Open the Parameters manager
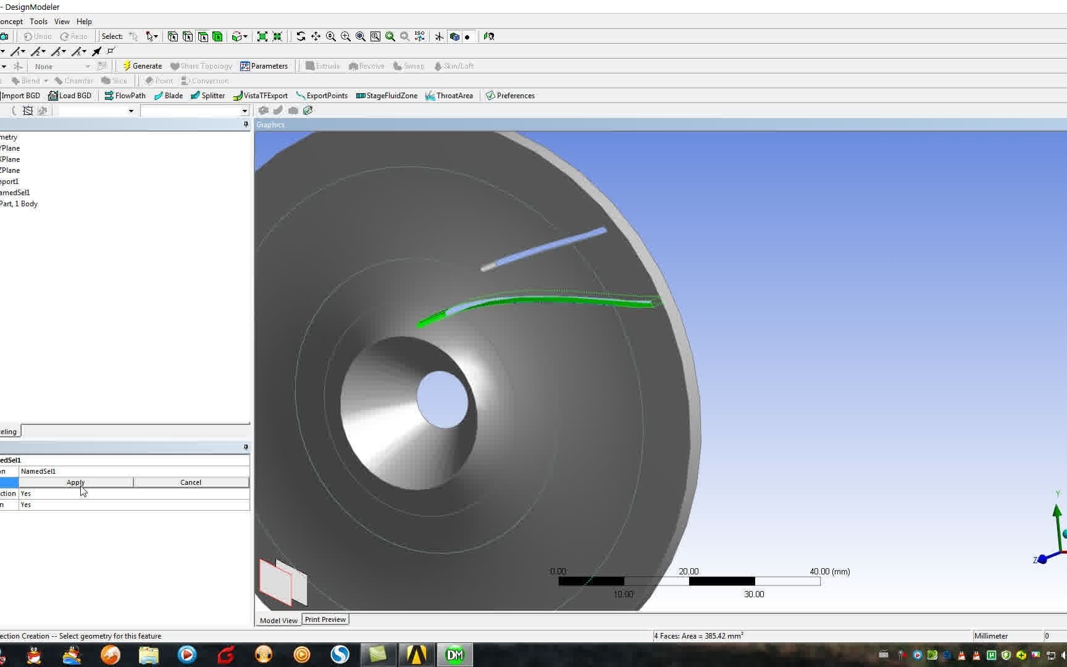Viewport: 1067px width, 667px height. pyautogui.click(x=265, y=65)
